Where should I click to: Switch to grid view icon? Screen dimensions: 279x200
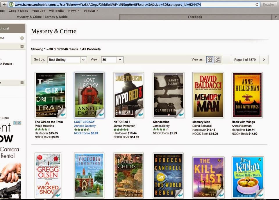coord(210,60)
